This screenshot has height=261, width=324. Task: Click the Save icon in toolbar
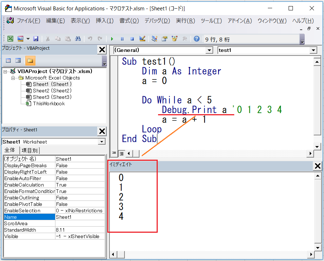click(x=36, y=39)
